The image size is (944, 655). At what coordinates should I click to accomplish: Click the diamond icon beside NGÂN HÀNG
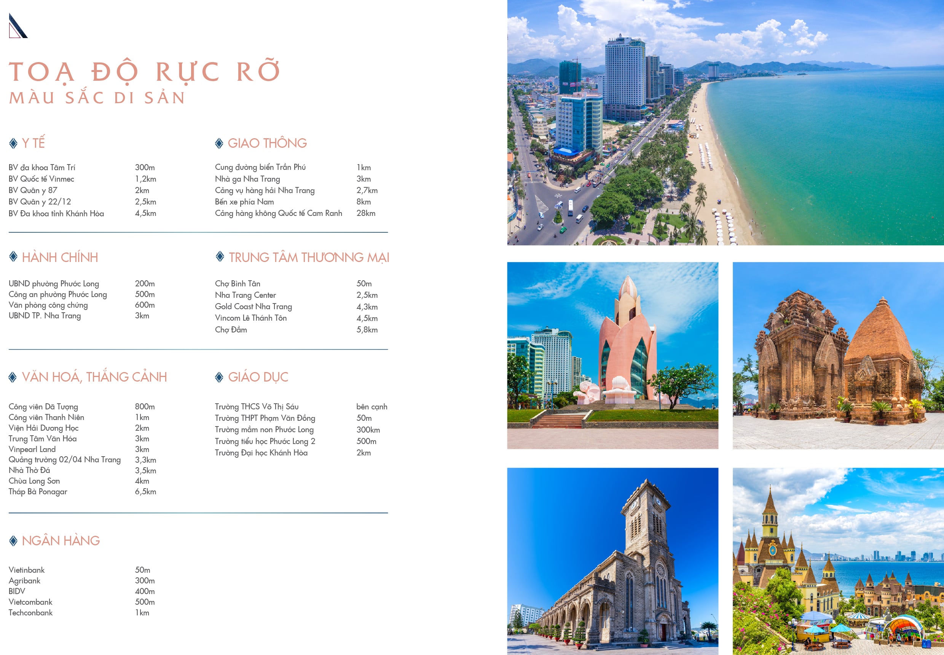click(x=13, y=541)
